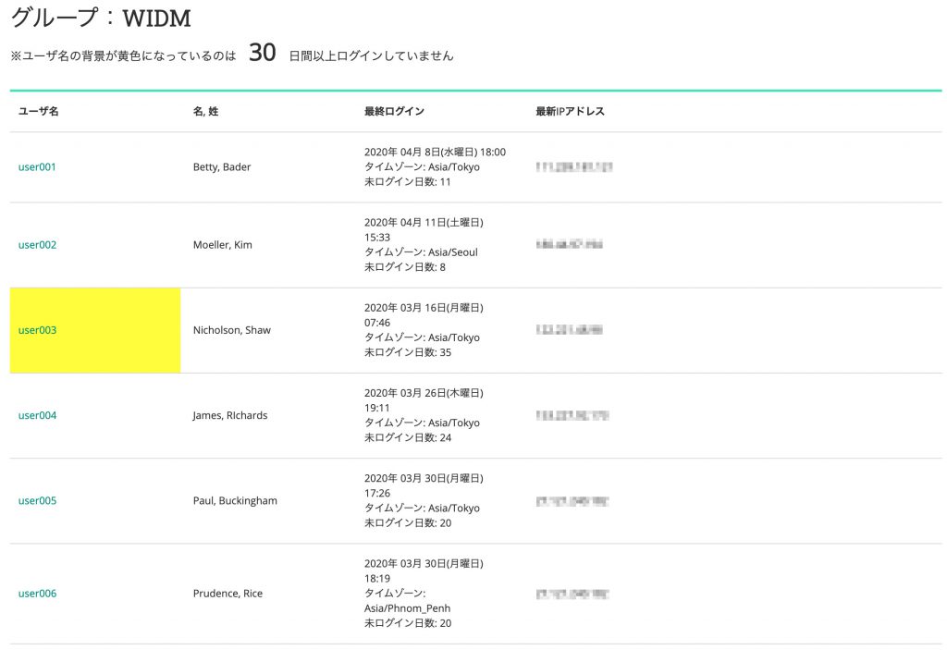The image size is (947, 650).
Task: Click the name James, RIchards
Action: click(229, 415)
